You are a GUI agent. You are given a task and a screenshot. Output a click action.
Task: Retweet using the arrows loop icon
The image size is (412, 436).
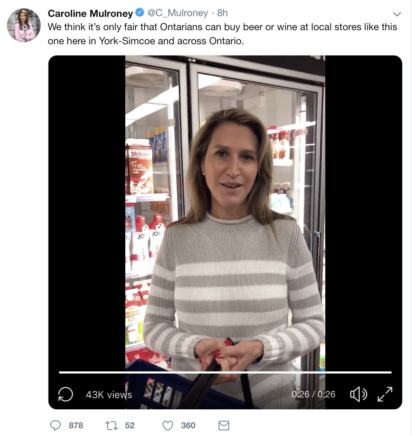coord(112,426)
